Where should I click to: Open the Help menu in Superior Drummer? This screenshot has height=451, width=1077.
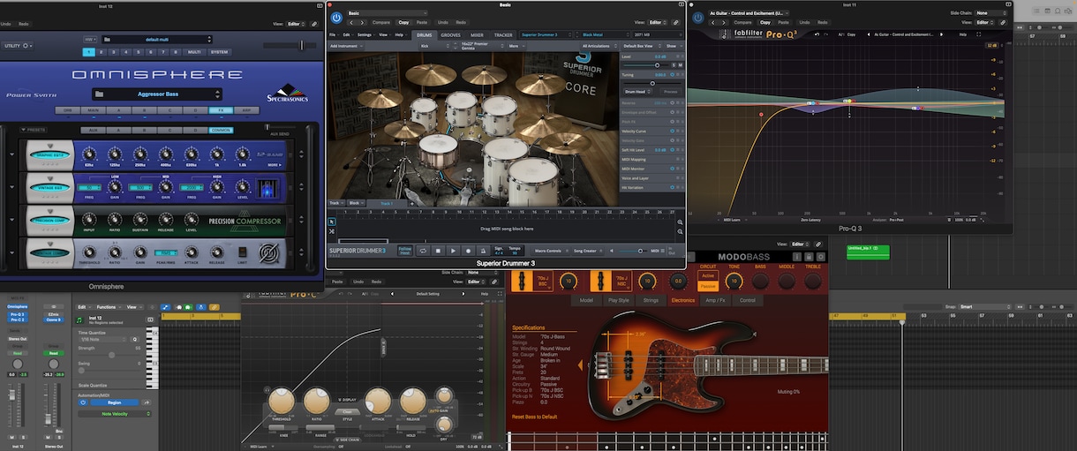coord(399,35)
